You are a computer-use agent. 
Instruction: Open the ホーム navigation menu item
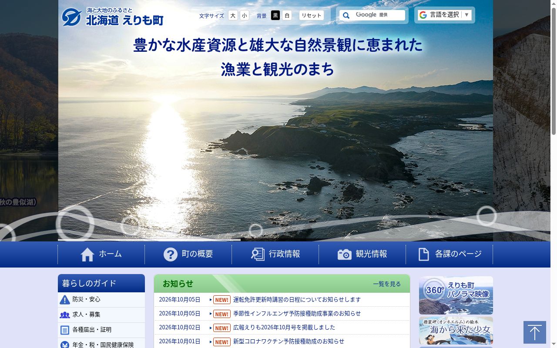coord(101,254)
